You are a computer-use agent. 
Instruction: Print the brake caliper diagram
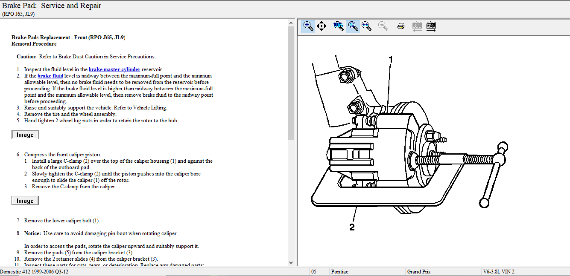point(400,26)
